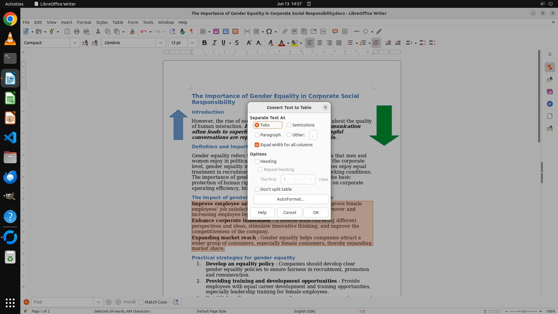
Task: Select the Paragraph separator option
Action: point(257,135)
